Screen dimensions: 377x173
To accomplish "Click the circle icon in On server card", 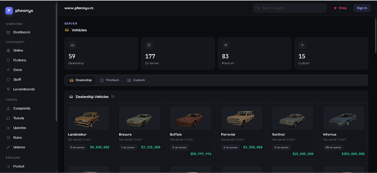I will (149, 45).
